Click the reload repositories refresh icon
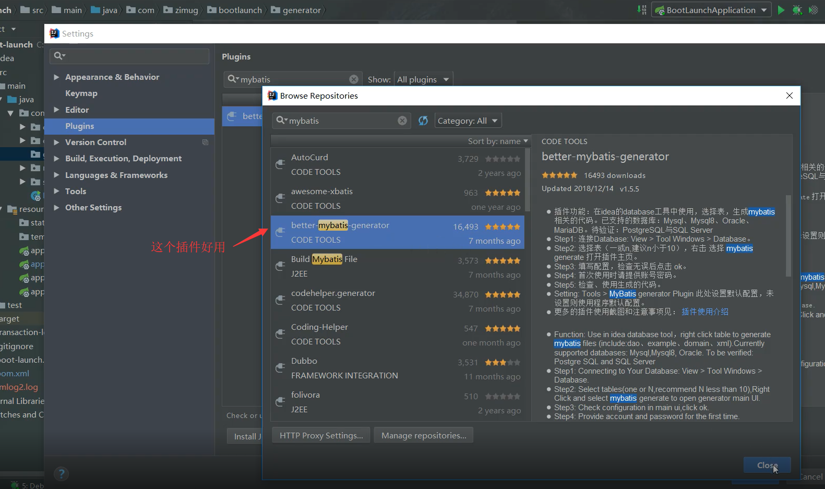 pyautogui.click(x=423, y=121)
